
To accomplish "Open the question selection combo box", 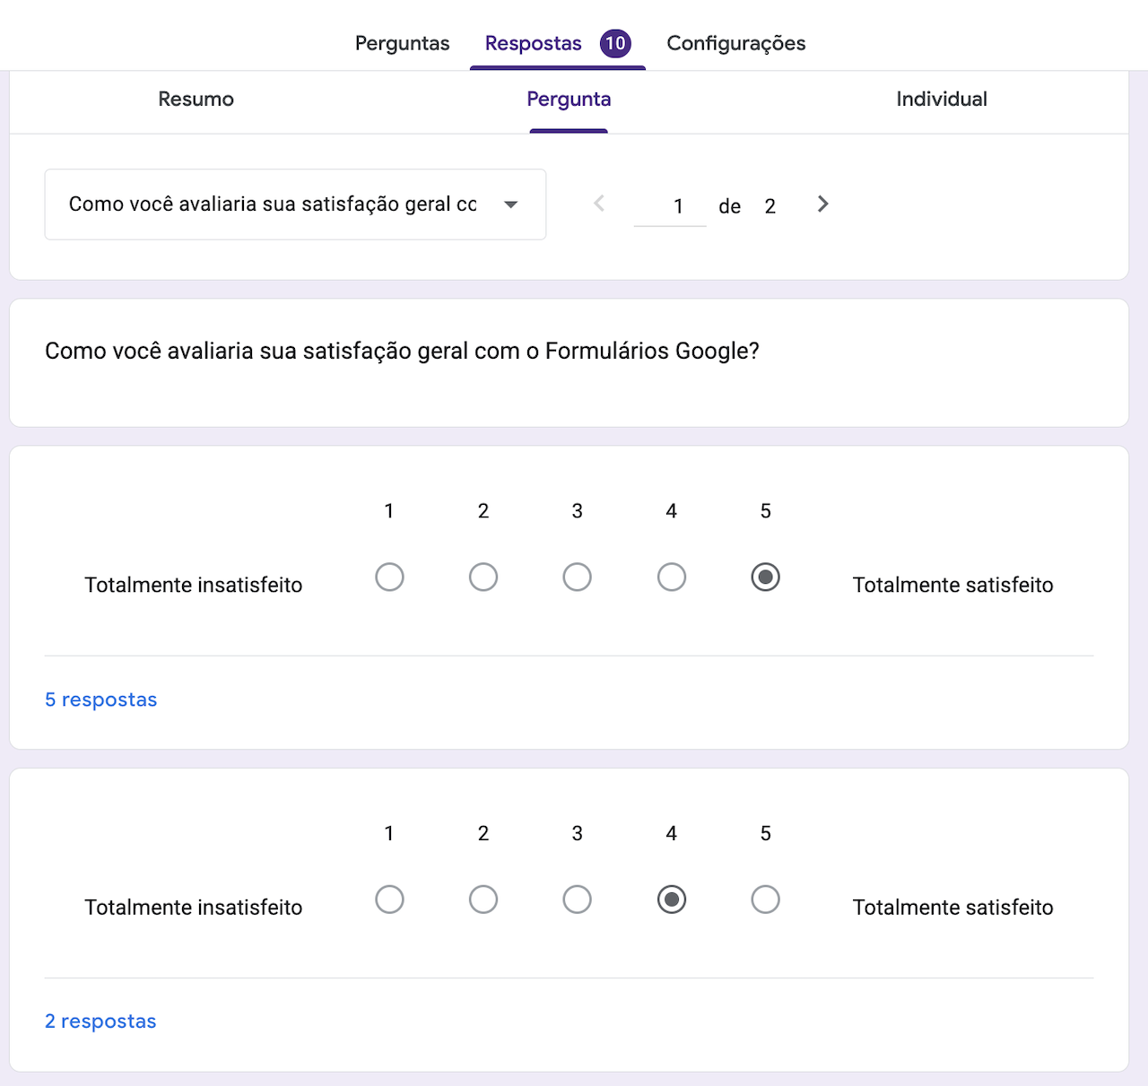I will [295, 204].
